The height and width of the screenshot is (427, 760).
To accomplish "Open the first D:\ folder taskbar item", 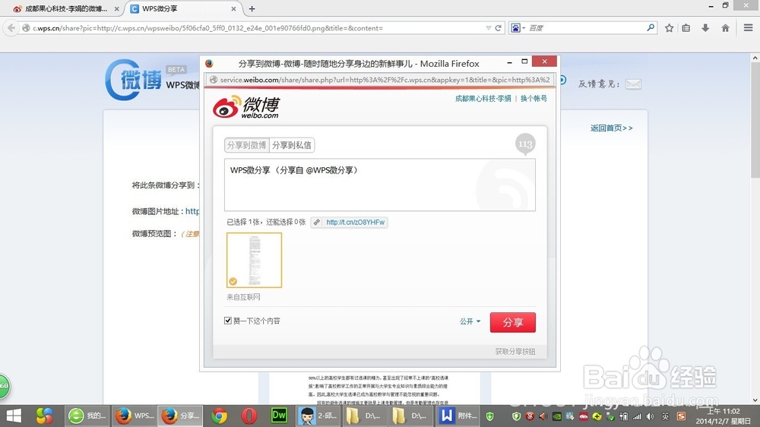I will click(364, 416).
